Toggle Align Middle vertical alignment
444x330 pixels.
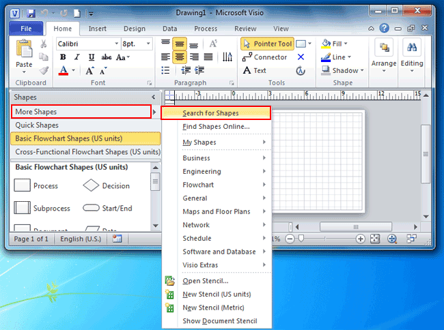coord(180,44)
